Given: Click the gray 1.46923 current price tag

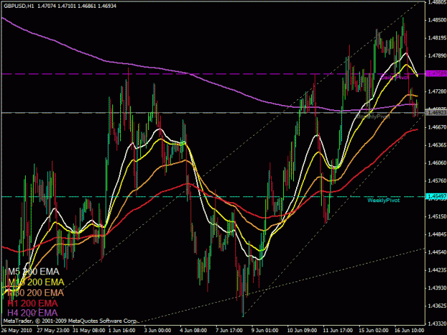Looking at the screenshot, I should click(x=436, y=113).
